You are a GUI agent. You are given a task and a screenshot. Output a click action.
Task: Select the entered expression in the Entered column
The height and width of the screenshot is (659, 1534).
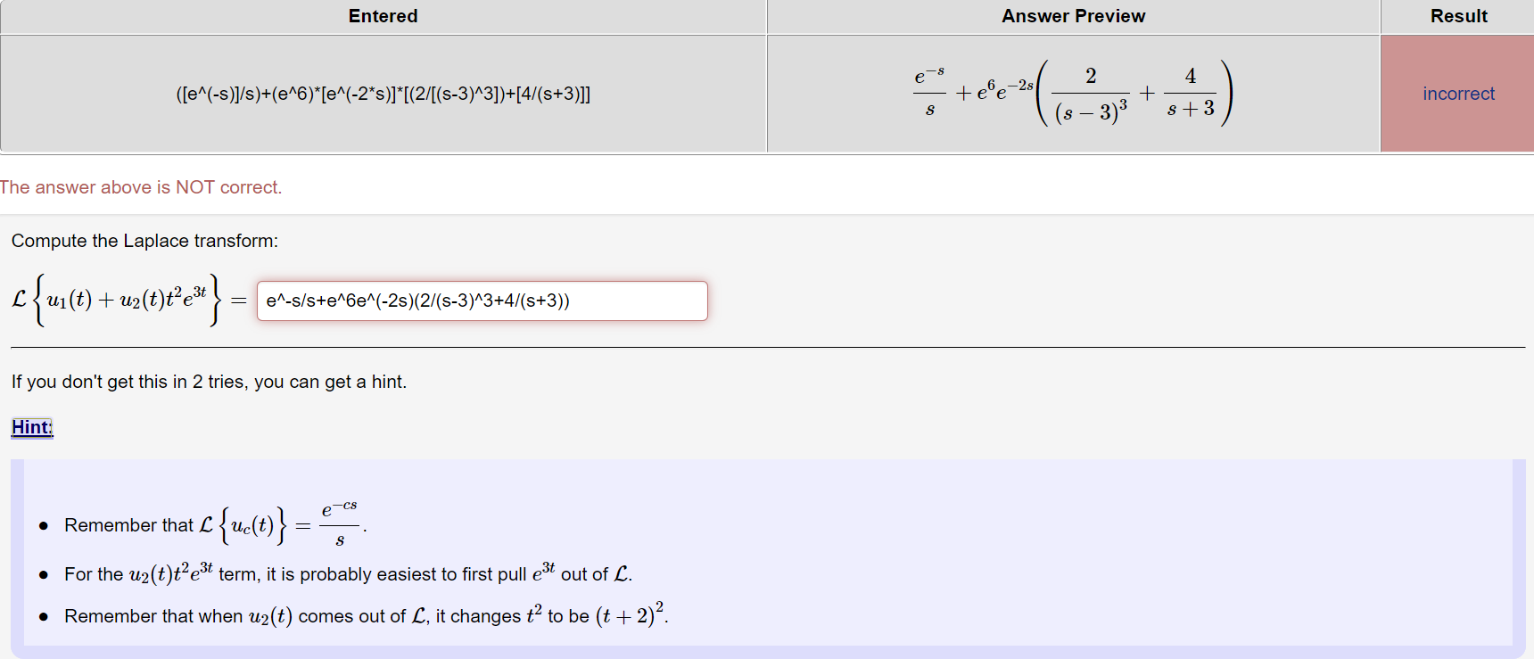pyautogui.click(x=383, y=93)
